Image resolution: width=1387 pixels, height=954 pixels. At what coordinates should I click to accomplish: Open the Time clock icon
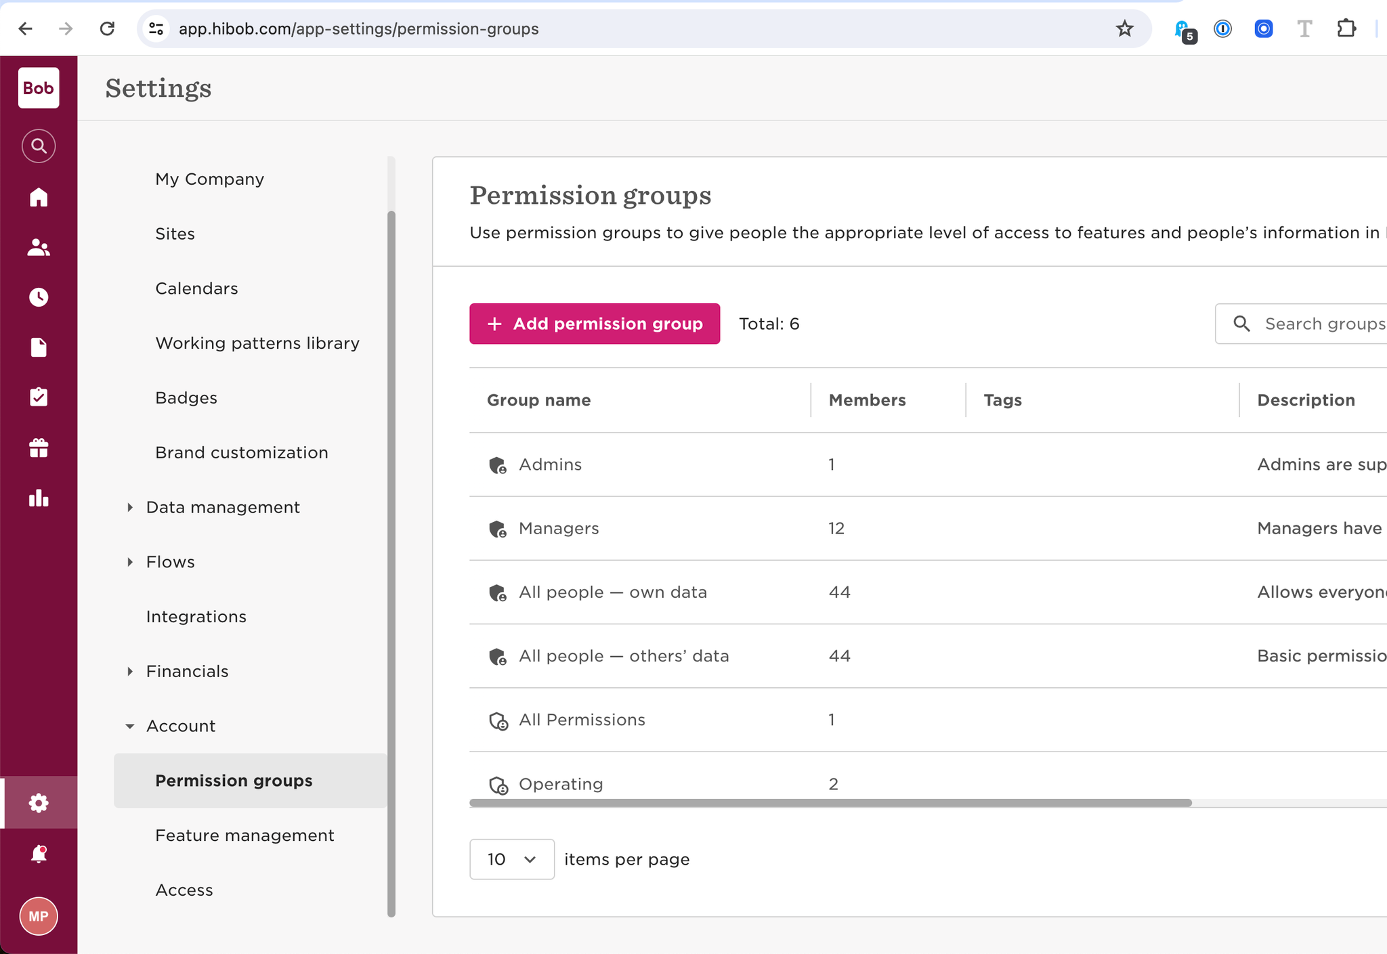pyautogui.click(x=39, y=297)
